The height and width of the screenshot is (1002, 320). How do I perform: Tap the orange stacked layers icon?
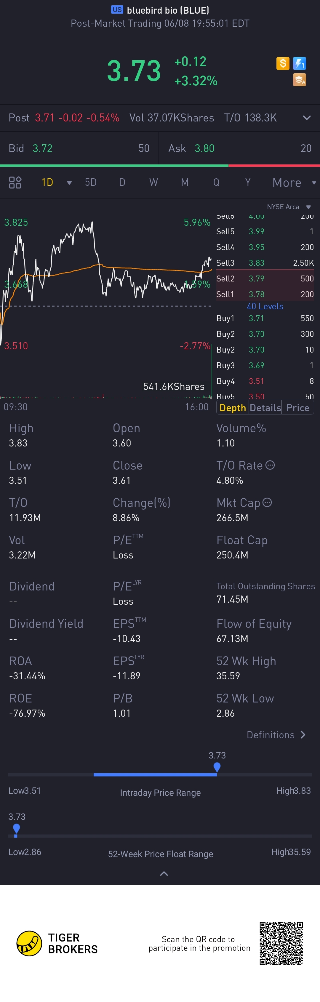299,80
